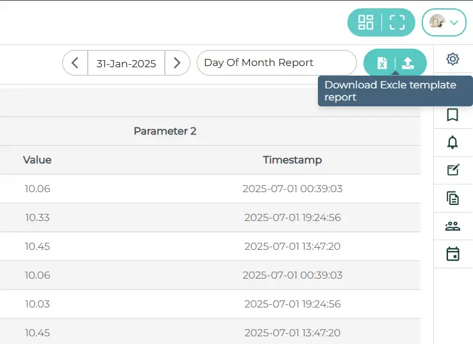The height and width of the screenshot is (344, 473).
Task: Click the bookmark icon in sidebar
Action: [452, 115]
